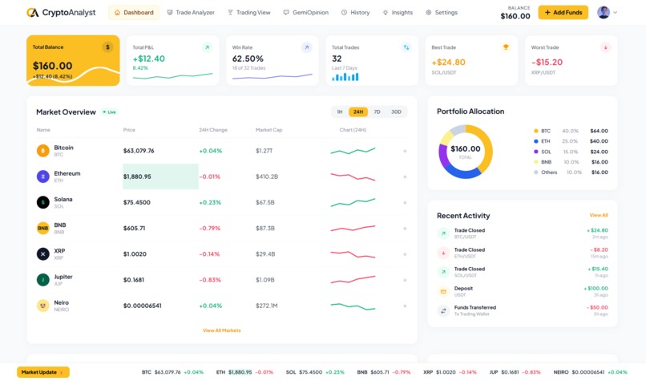Screen dimensions: 646x381
Task: Click the portfolio donut chart
Action: (466, 152)
